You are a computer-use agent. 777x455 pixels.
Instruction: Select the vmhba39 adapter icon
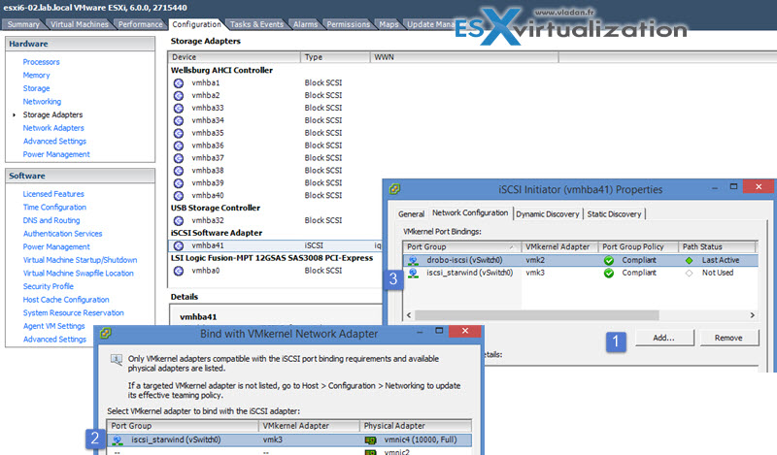(179, 183)
